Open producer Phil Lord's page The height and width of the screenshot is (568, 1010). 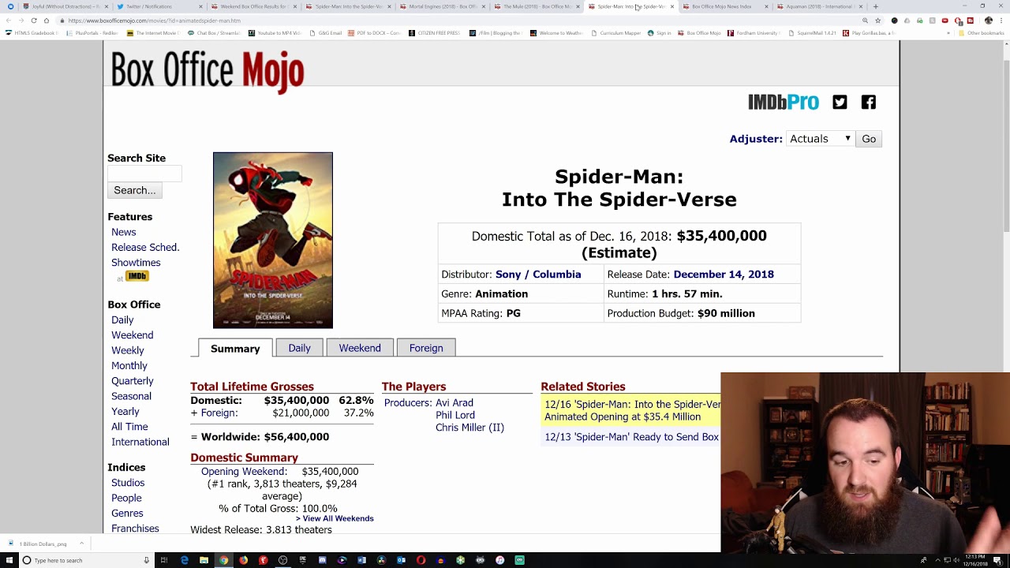click(x=455, y=415)
